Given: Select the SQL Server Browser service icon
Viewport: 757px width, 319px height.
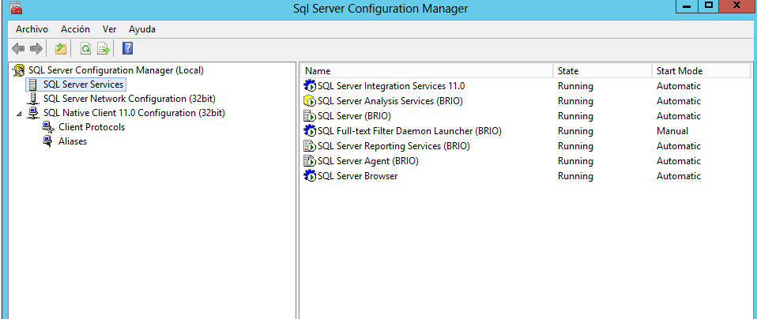Looking at the screenshot, I should pos(310,176).
